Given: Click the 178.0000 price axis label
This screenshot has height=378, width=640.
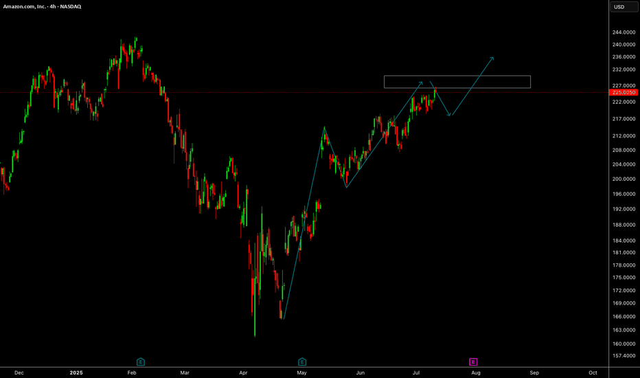Looking at the screenshot, I should (x=624, y=265).
